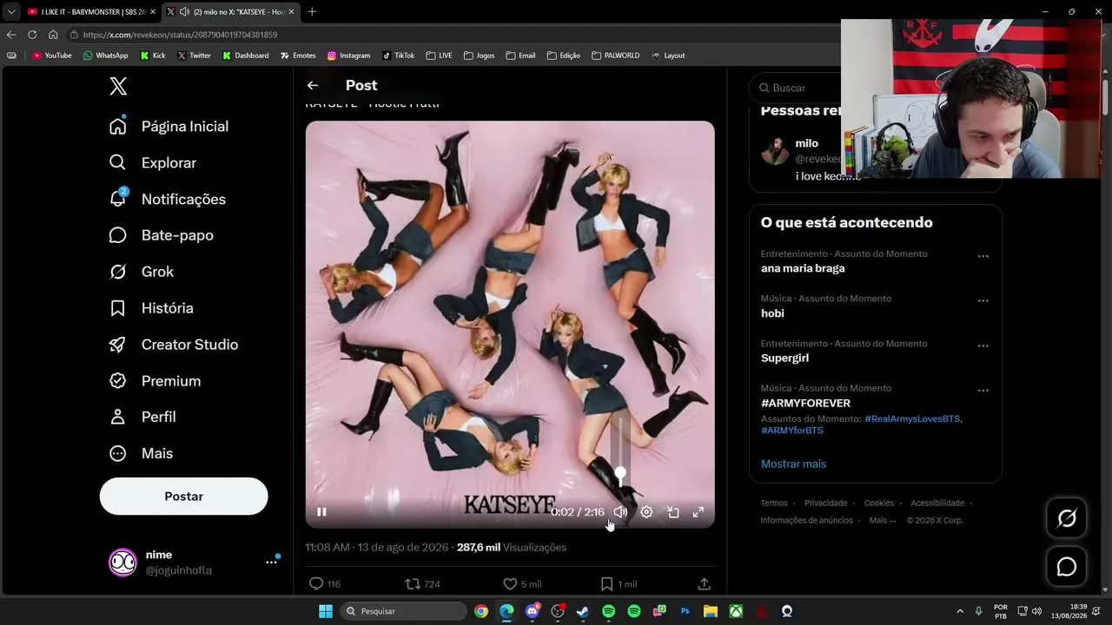
Task: Open the #ARMYFOREVER trending topic
Action: click(x=805, y=403)
